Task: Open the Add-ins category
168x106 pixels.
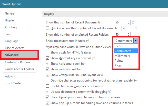Action: [10, 76]
